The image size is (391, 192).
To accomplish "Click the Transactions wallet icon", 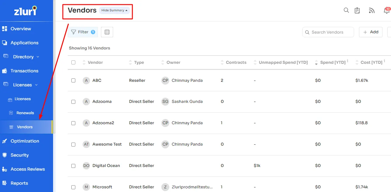I will click(5, 71).
